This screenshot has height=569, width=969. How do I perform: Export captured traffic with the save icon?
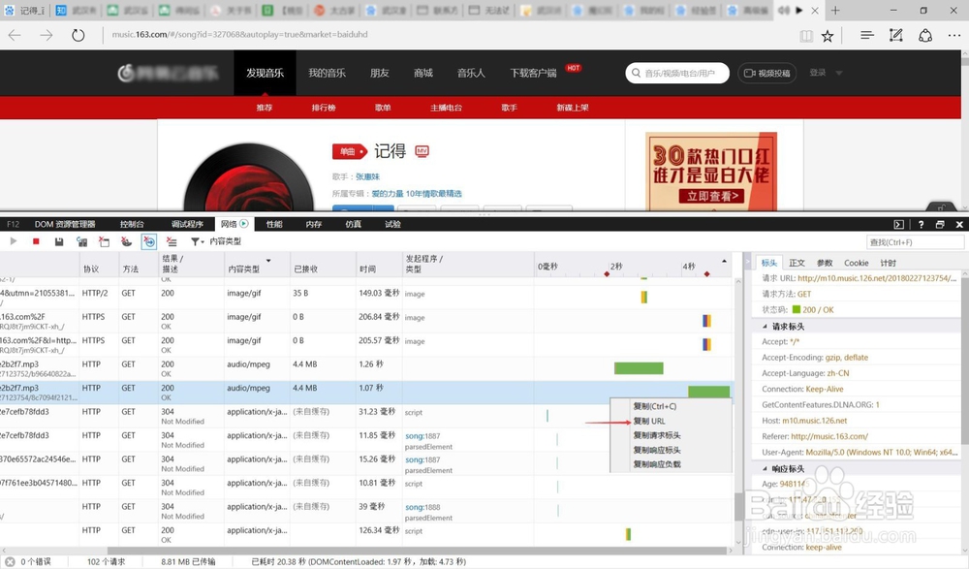click(59, 241)
